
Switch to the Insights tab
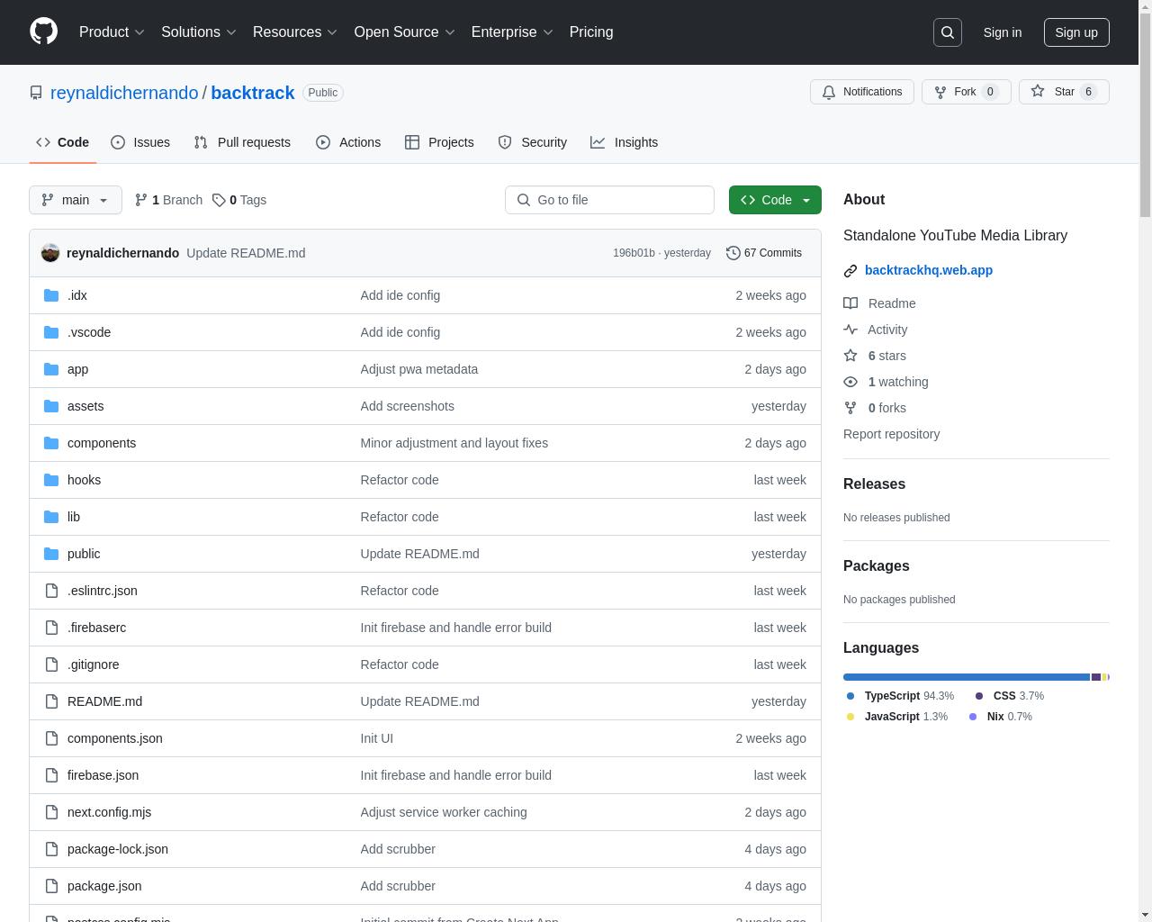[625, 142]
